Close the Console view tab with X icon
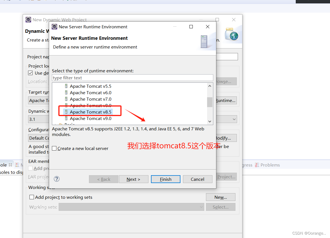Image resolution: width=330 pixels, height=238 pixels. point(10,165)
